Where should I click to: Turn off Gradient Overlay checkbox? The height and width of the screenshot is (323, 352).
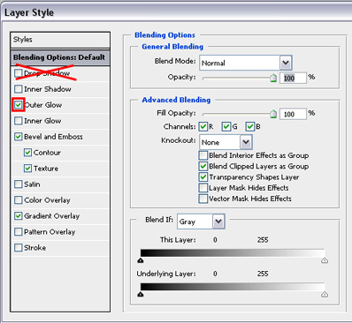coord(19,216)
